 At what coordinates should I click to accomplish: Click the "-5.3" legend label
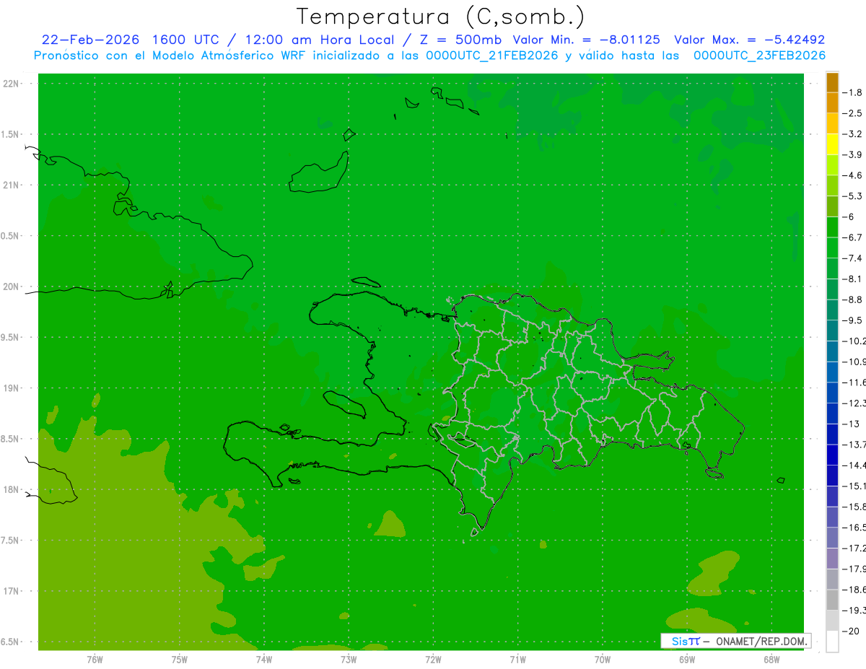(x=852, y=196)
